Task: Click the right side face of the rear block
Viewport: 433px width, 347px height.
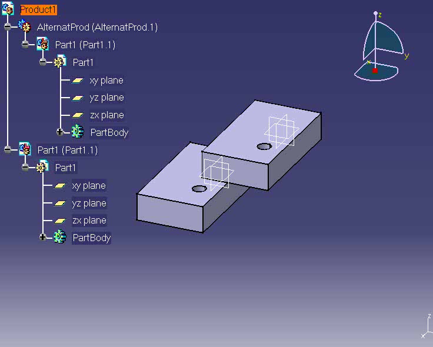Action: [295, 152]
